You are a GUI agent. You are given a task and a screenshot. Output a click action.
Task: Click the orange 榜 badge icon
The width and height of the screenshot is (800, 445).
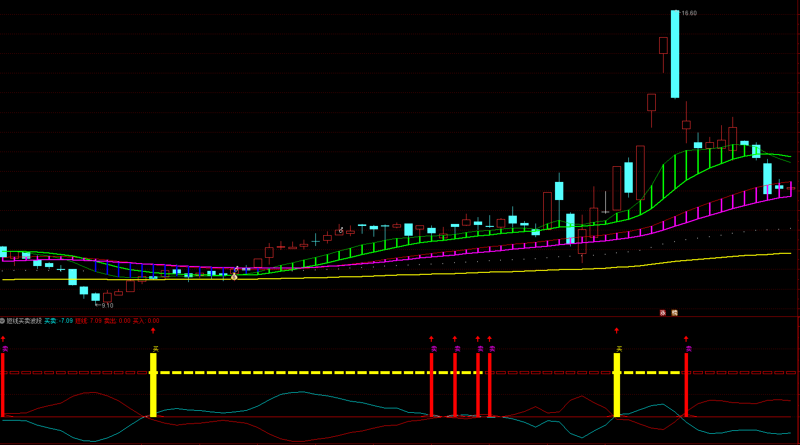click(675, 313)
